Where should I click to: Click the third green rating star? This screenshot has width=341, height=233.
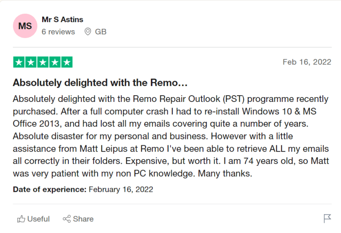[x=43, y=62]
